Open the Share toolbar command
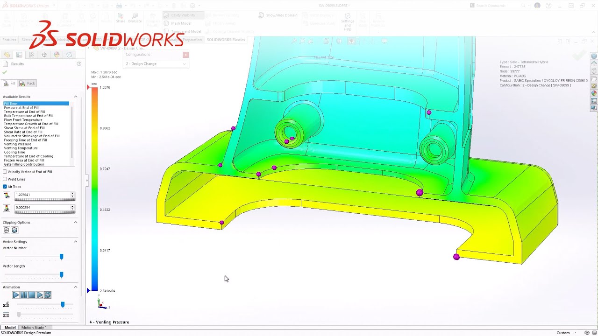598x336 pixels. [x=121, y=18]
